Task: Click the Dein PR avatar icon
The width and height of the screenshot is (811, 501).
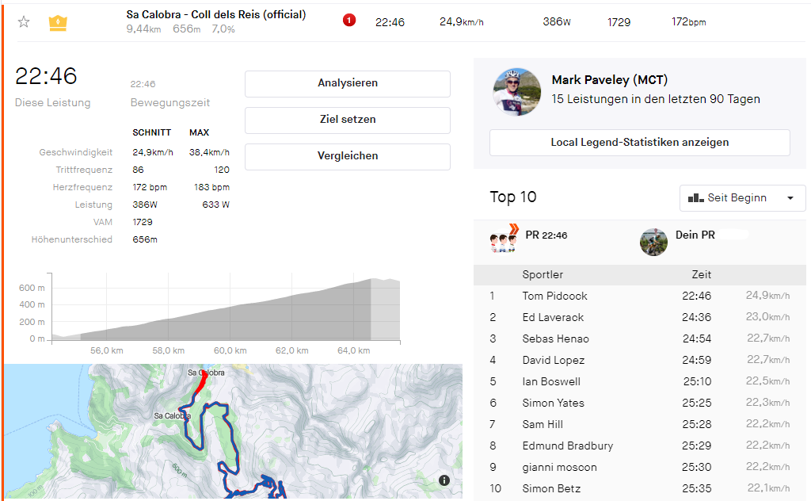Action: click(x=653, y=242)
